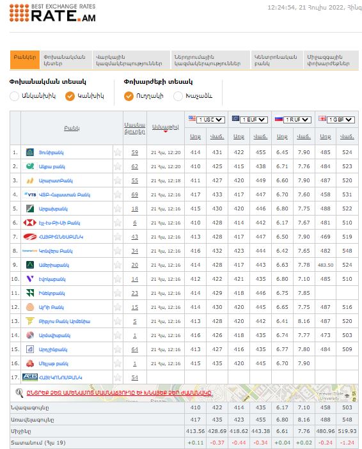The height and width of the screenshot is (449, 362).
Task: Click the Byblos Bank logo in row 13
Action: pyautogui.click(x=30, y=321)
